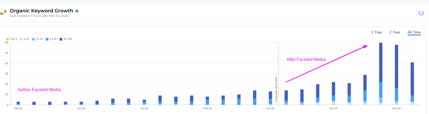Click the multicolor trend arrow logo icon
The image size is (429, 114).
click(x=3, y=13)
